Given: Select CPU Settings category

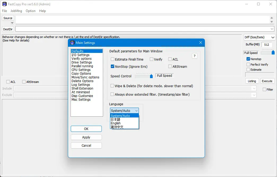Looking at the screenshot, I should pos(87,70).
